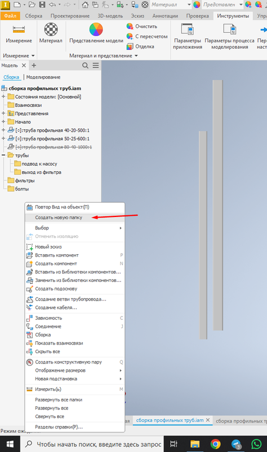Close сборка профильных труб.iam document tab

(208, 420)
